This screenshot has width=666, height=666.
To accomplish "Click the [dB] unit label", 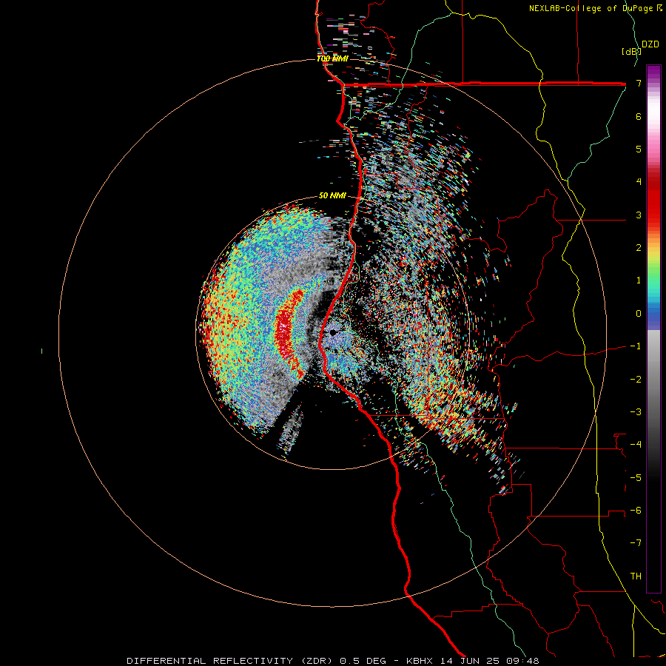I will pyautogui.click(x=631, y=51).
